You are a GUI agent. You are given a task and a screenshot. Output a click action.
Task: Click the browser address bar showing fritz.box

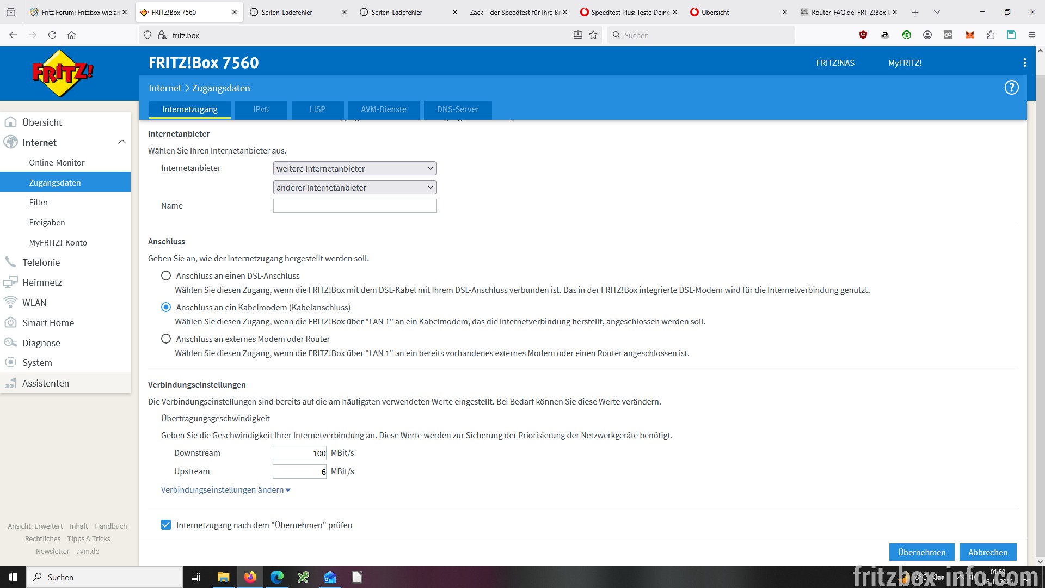pyautogui.click(x=370, y=35)
